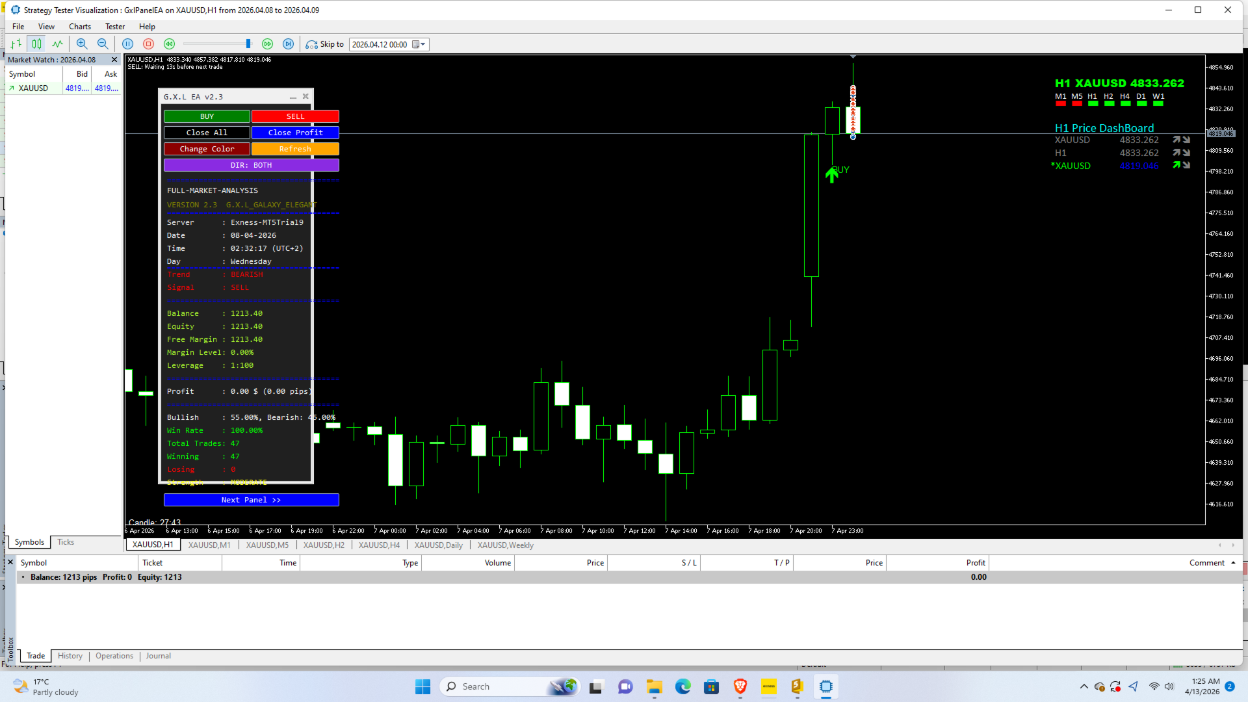Switch chart to bar chart mode
Viewport: 1248px width, 702px height.
[16, 44]
